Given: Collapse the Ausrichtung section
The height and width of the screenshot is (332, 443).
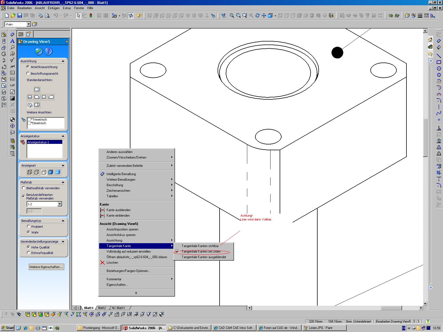Looking at the screenshot, I should tap(63, 61).
